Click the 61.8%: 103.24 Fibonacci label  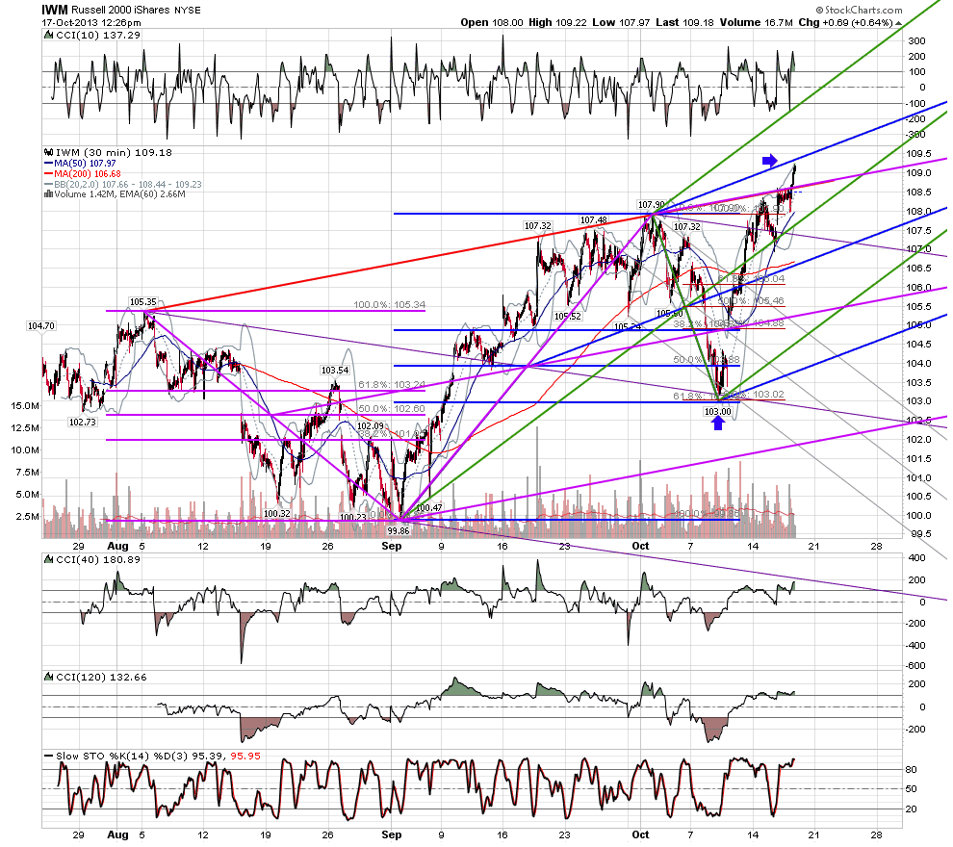tap(392, 385)
